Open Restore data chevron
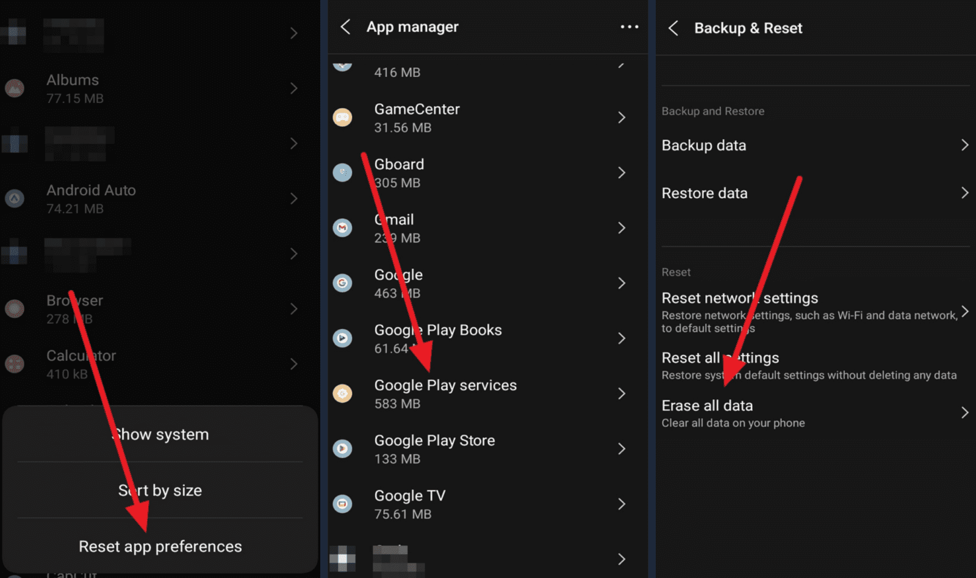976x578 pixels. (964, 193)
